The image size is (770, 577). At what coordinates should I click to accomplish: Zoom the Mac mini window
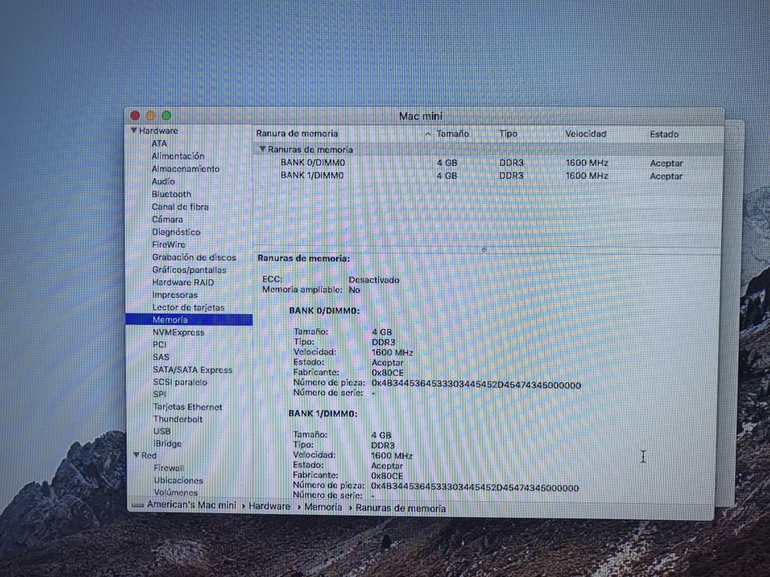click(x=166, y=116)
